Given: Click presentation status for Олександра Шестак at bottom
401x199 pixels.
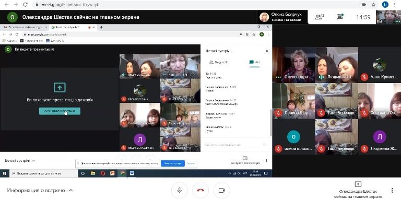Looking at the screenshot, I should [x=358, y=190].
